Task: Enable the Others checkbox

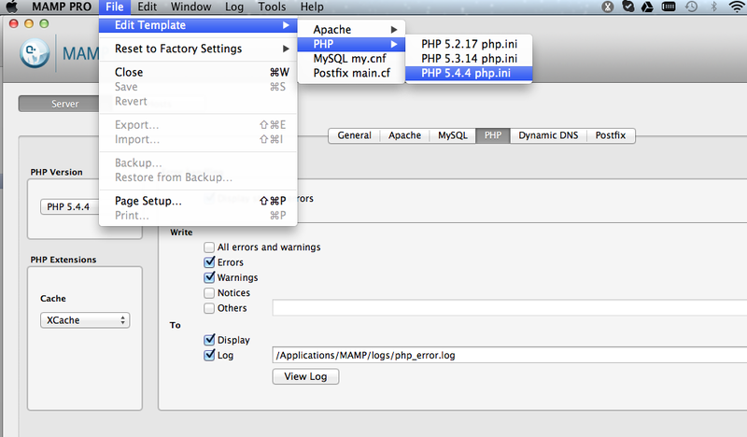Action: click(x=209, y=308)
